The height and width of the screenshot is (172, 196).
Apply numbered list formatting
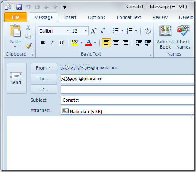coord(130,31)
